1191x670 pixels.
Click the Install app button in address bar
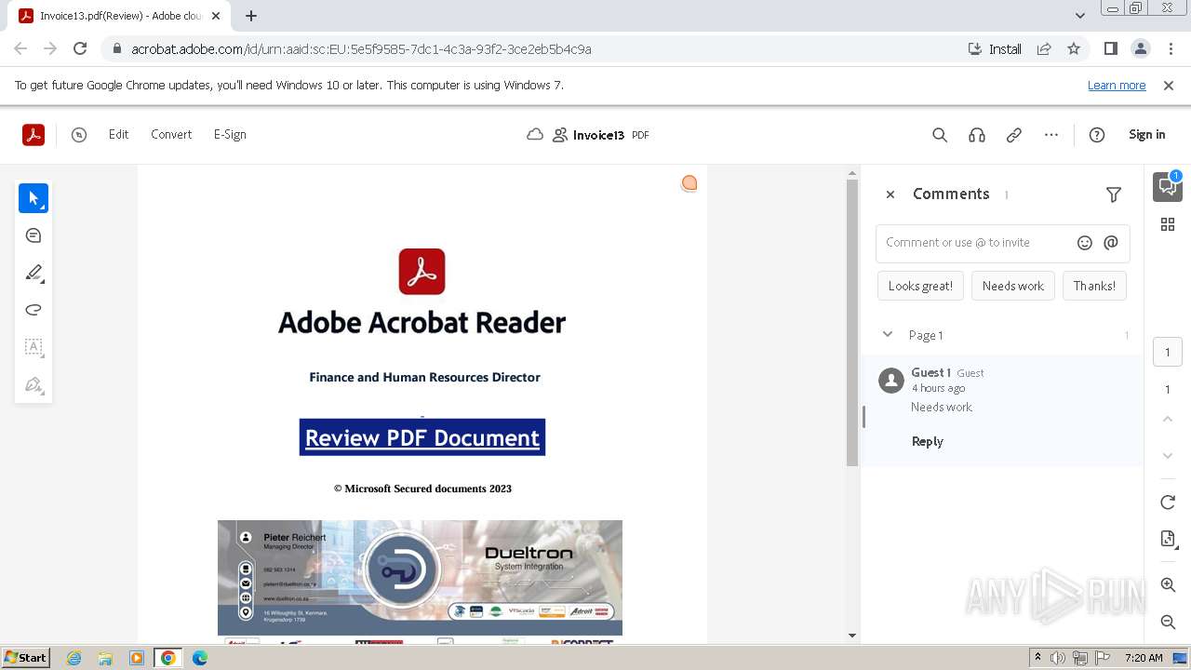pos(995,49)
